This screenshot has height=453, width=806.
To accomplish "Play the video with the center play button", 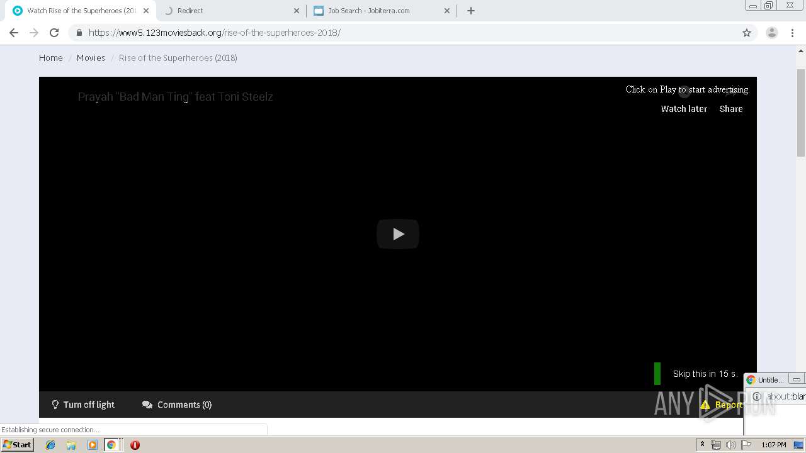I will (398, 234).
